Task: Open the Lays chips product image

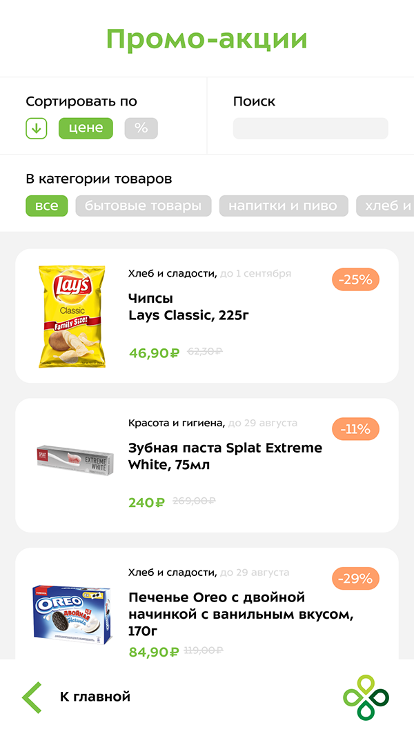Action: [72, 315]
